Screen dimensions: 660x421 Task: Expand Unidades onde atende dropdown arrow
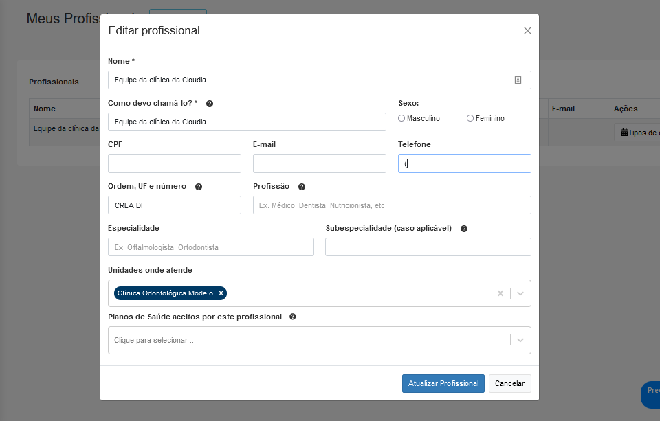(x=520, y=293)
